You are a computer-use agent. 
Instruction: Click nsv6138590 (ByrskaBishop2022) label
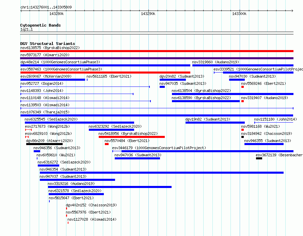tap(201, 98)
